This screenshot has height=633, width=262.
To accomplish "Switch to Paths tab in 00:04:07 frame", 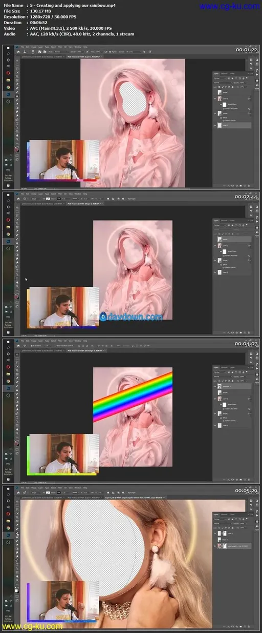I will [232, 367].
